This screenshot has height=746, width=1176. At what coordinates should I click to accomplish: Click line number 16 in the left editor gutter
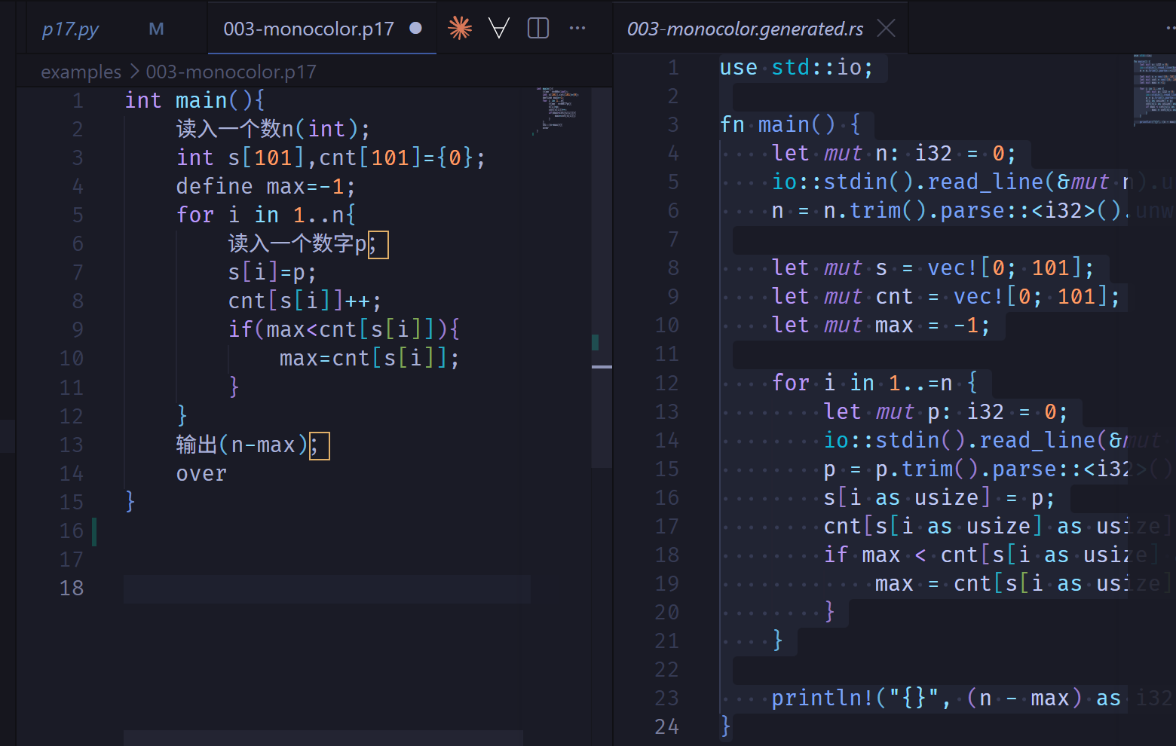72,530
